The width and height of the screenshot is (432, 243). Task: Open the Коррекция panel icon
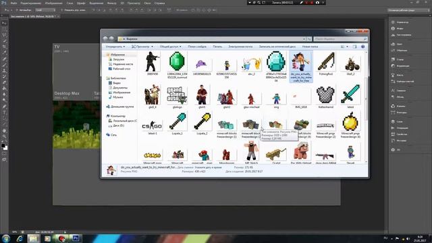coord(393,66)
